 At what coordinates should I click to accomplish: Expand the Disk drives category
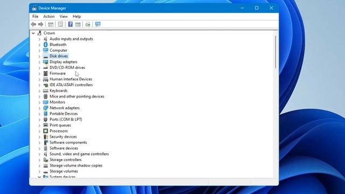[39, 56]
